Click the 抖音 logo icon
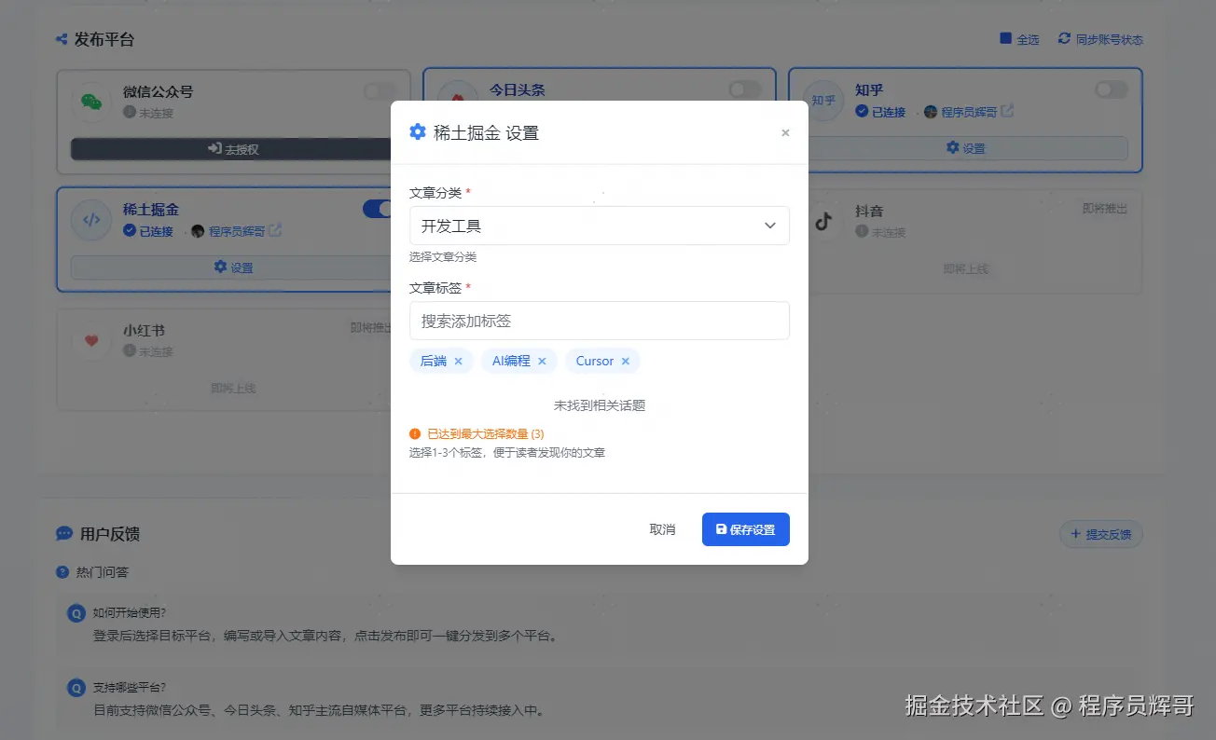 click(823, 221)
